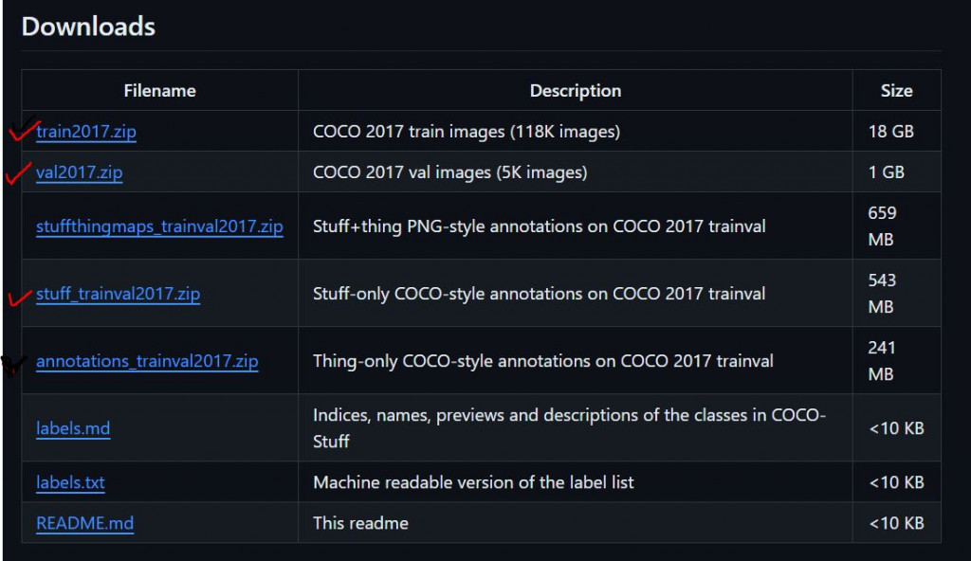Open stuffthingmaps_trainval2017.zip link
This screenshot has height=561, width=971.
(x=159, y=226)
